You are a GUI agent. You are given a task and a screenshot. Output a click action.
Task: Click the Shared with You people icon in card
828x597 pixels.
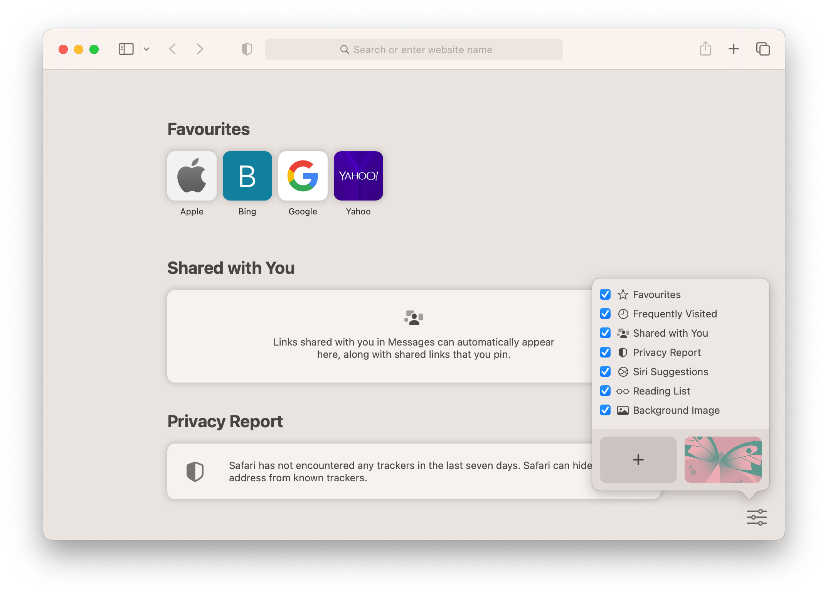pyautogui.click(x=414, y=318)
